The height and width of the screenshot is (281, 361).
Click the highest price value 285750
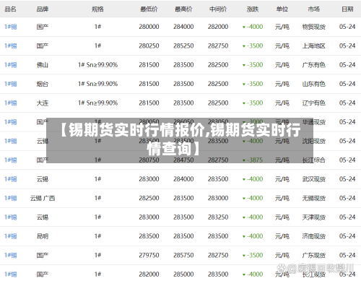[x=183, y=255]
